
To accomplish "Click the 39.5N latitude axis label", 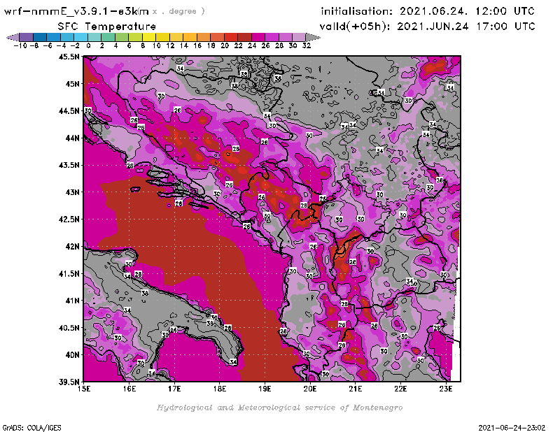I will pyautogui.click(x=69, y=382).
